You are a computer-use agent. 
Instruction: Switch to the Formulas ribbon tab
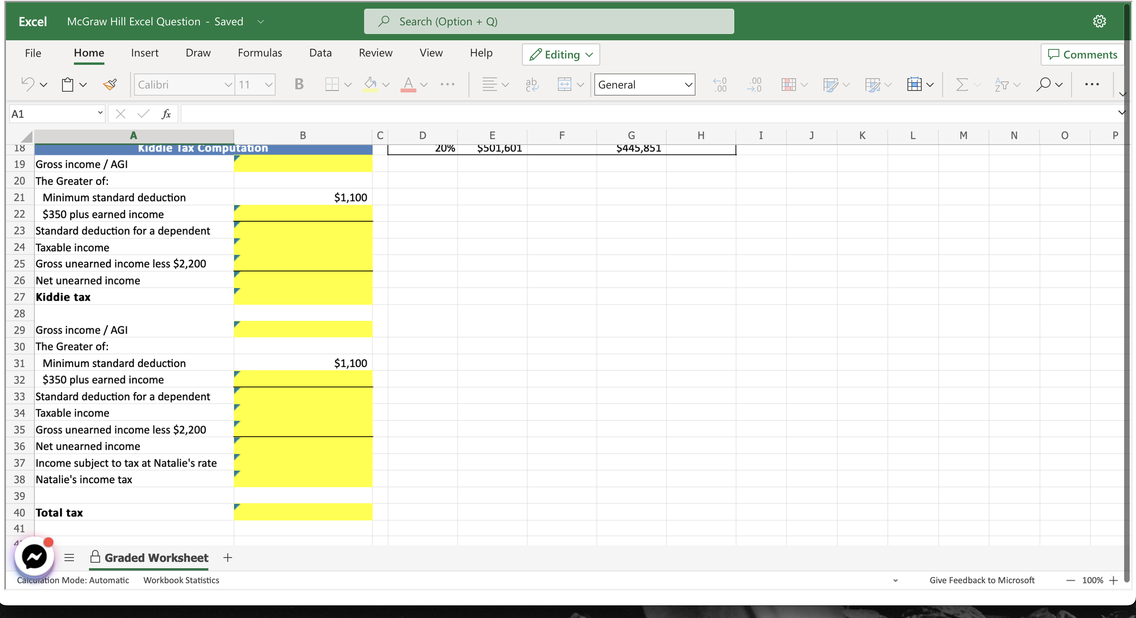[259, 53]
